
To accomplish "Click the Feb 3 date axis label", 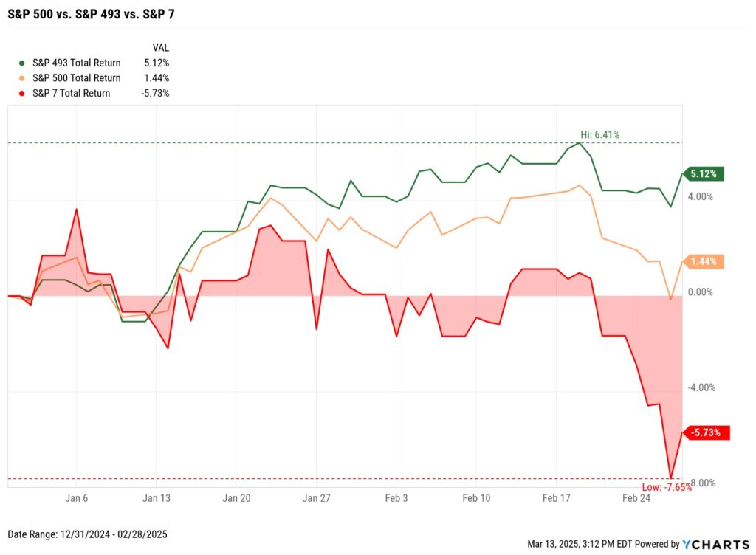I will tap(396, 498).
